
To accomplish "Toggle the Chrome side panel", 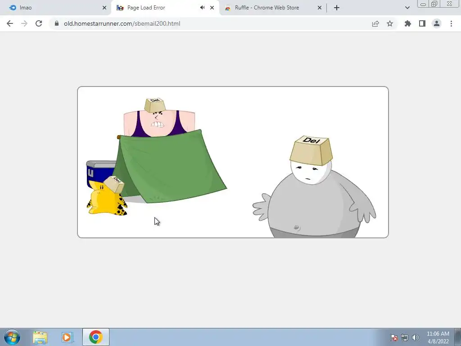I will pos(422,23).
